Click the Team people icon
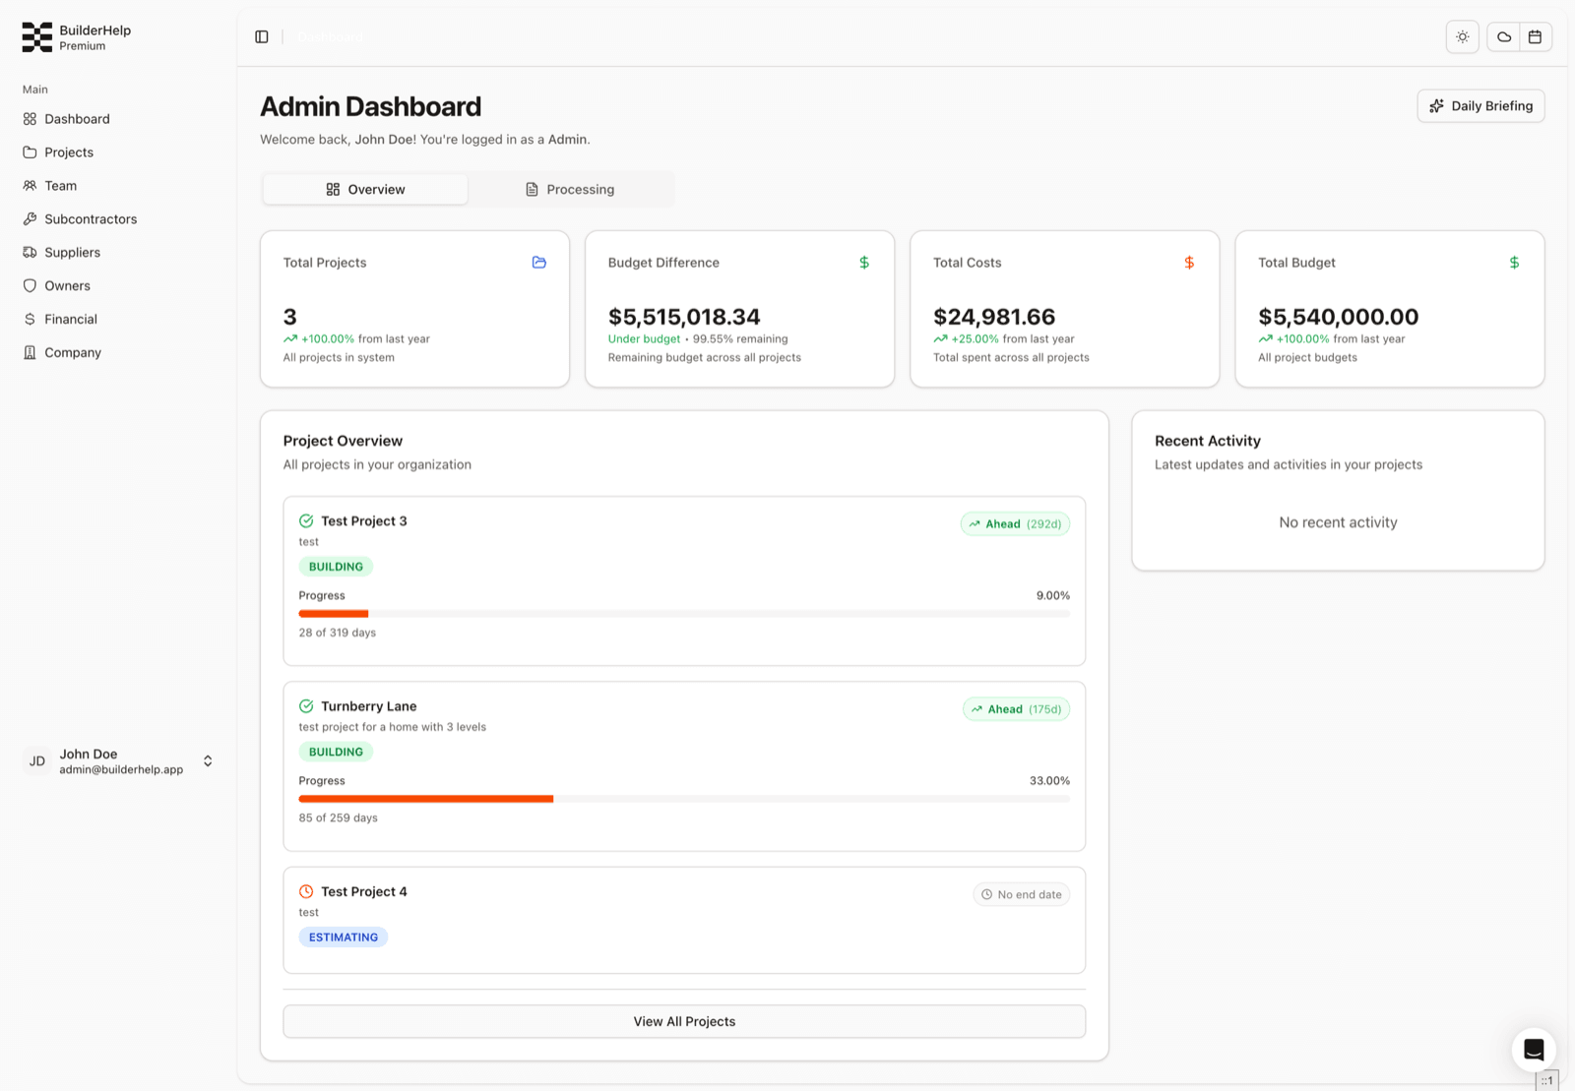 [30, 186]
